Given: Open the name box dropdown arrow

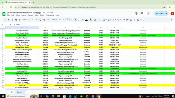Looking at the screenshot, I should coord(10,24).
